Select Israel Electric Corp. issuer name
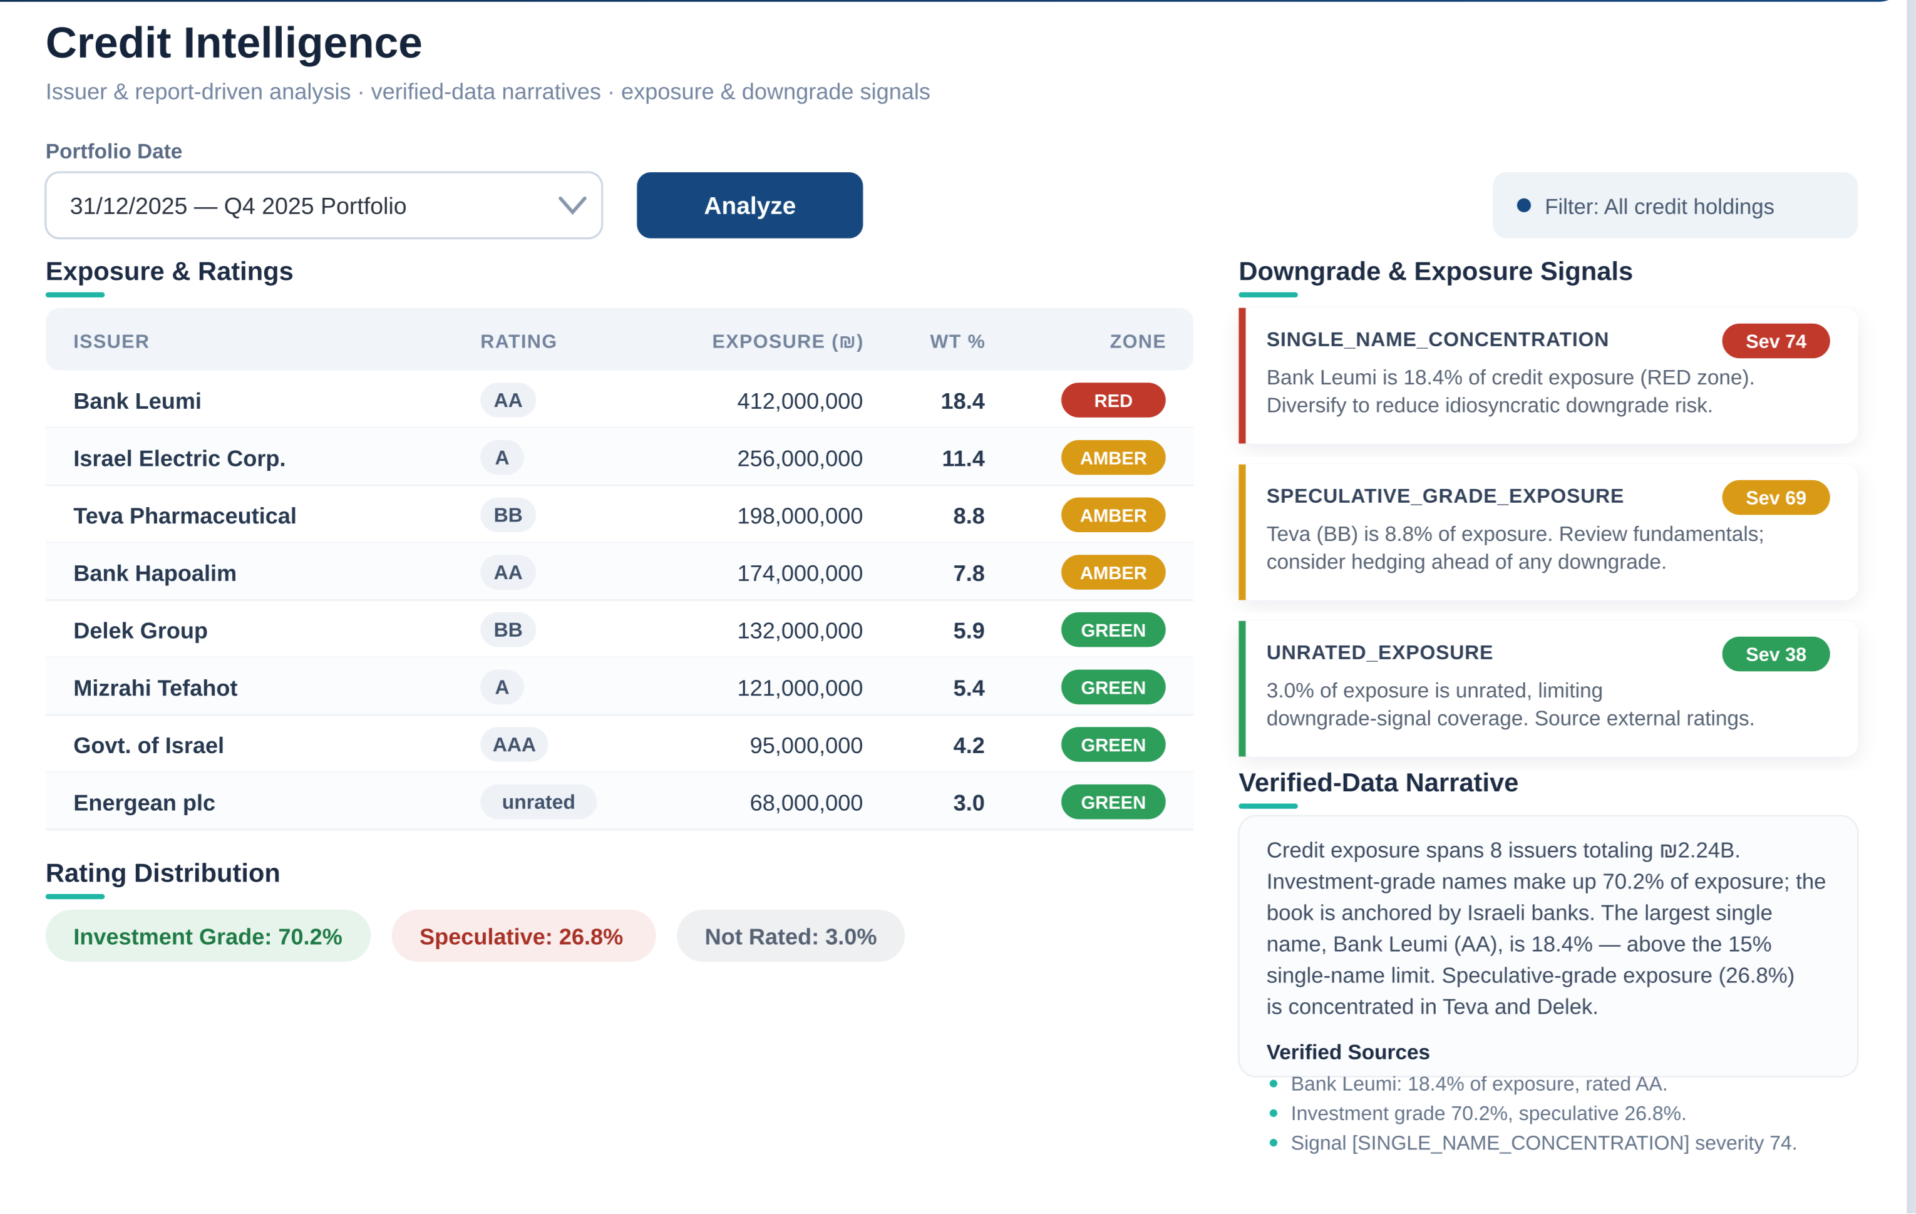The width and height of the screenshot is (1916, 1214). 179,458
